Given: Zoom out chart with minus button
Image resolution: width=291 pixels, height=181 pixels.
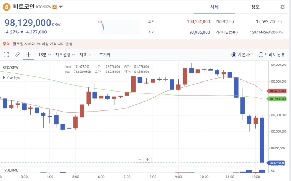Looking at the screenshot, I should point(140,160).
